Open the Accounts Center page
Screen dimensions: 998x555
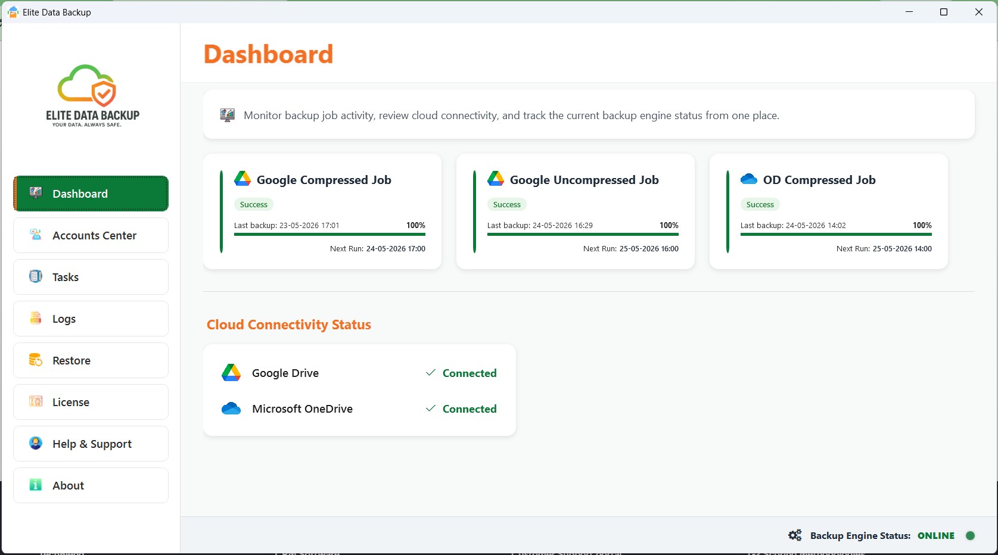(91, 235)
